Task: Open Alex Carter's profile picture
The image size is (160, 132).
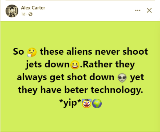Action: [x=12, y=11]
